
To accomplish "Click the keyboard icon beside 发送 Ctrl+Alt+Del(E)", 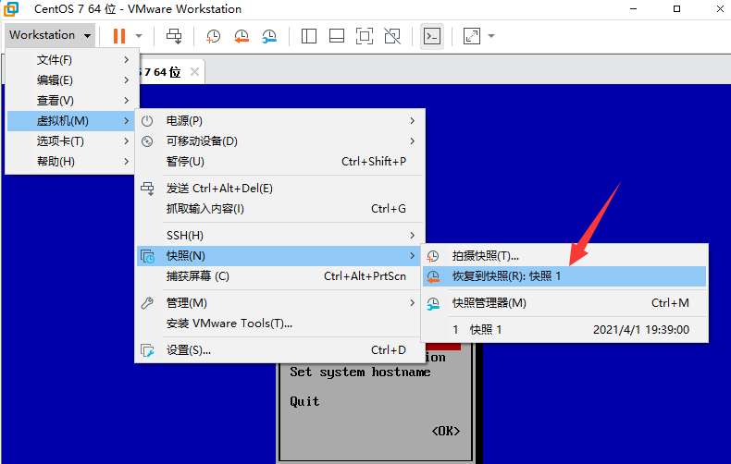I will [x=147, y=189].
